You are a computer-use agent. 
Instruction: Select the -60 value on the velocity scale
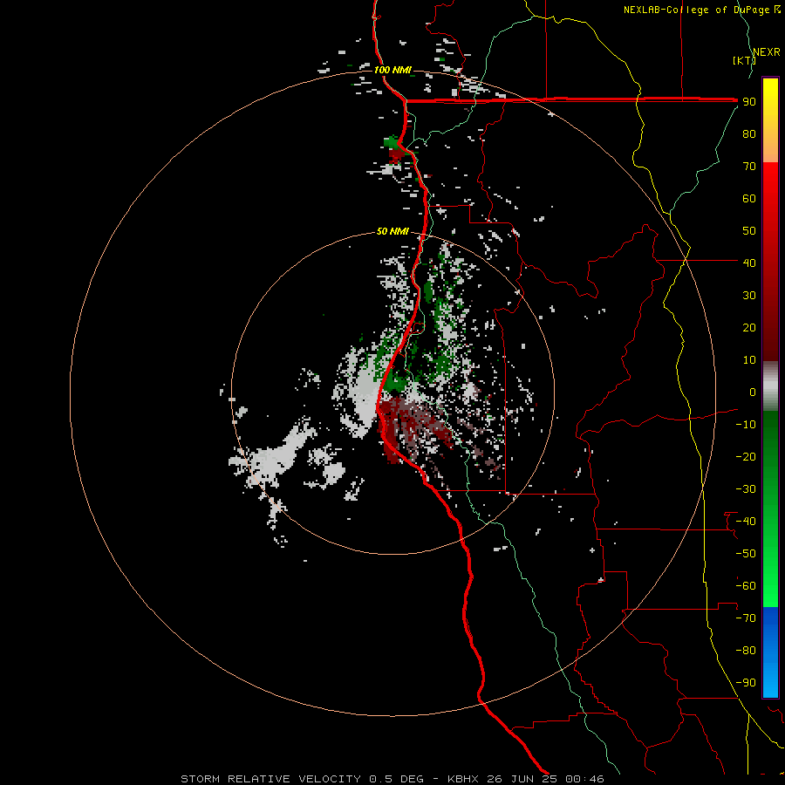(x=746, y=586)
